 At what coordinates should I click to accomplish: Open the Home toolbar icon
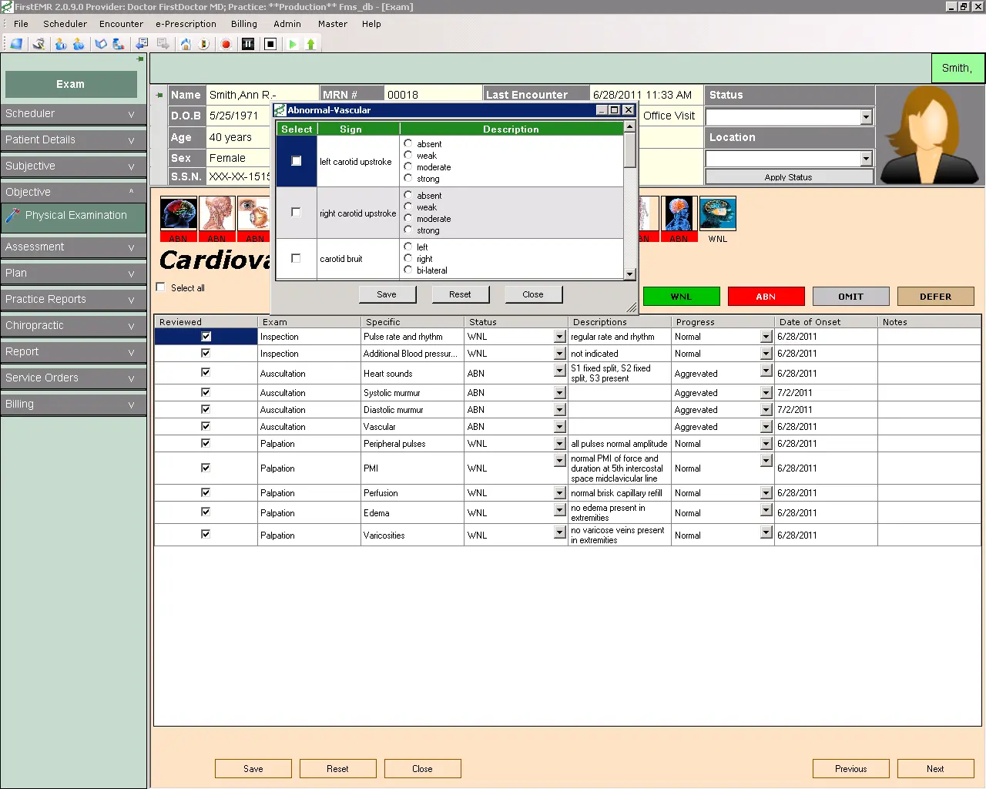tap(186, 44)
